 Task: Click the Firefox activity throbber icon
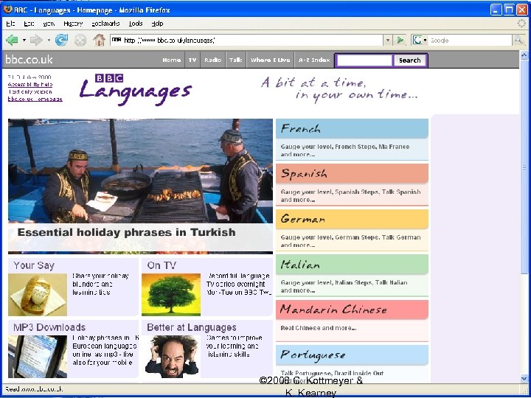(522, 24)
